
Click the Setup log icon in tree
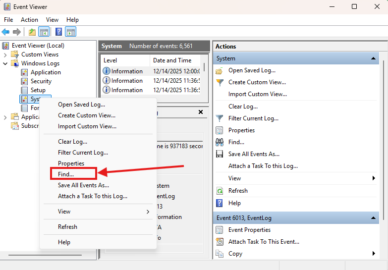(24, 90)
